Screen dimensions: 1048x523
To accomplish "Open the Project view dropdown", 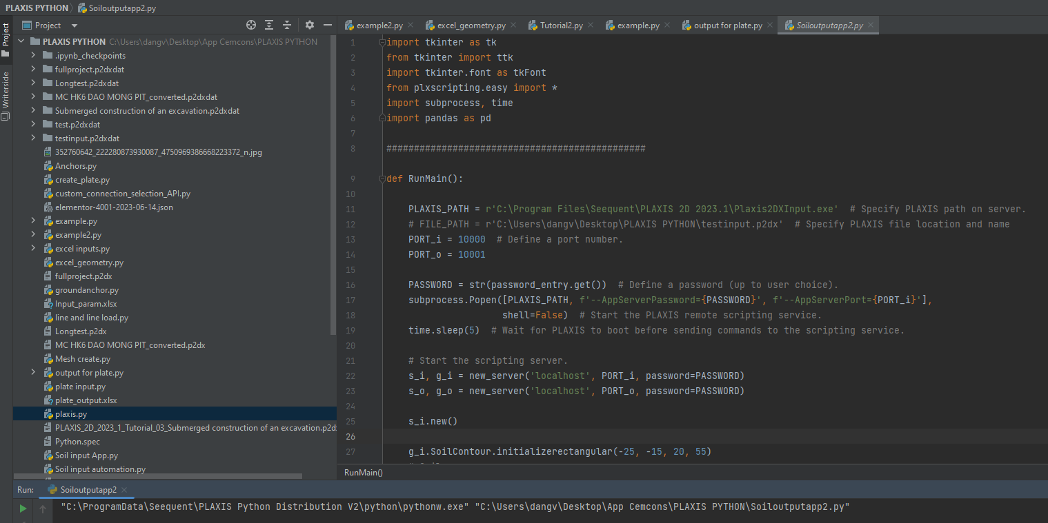I will [74, 25].
